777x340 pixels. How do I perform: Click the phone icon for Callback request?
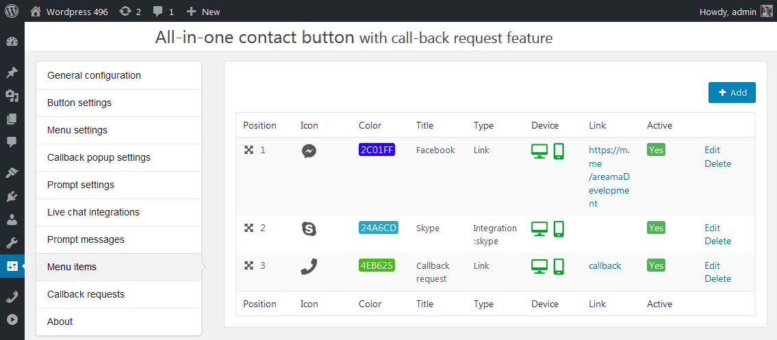(309, 266)
